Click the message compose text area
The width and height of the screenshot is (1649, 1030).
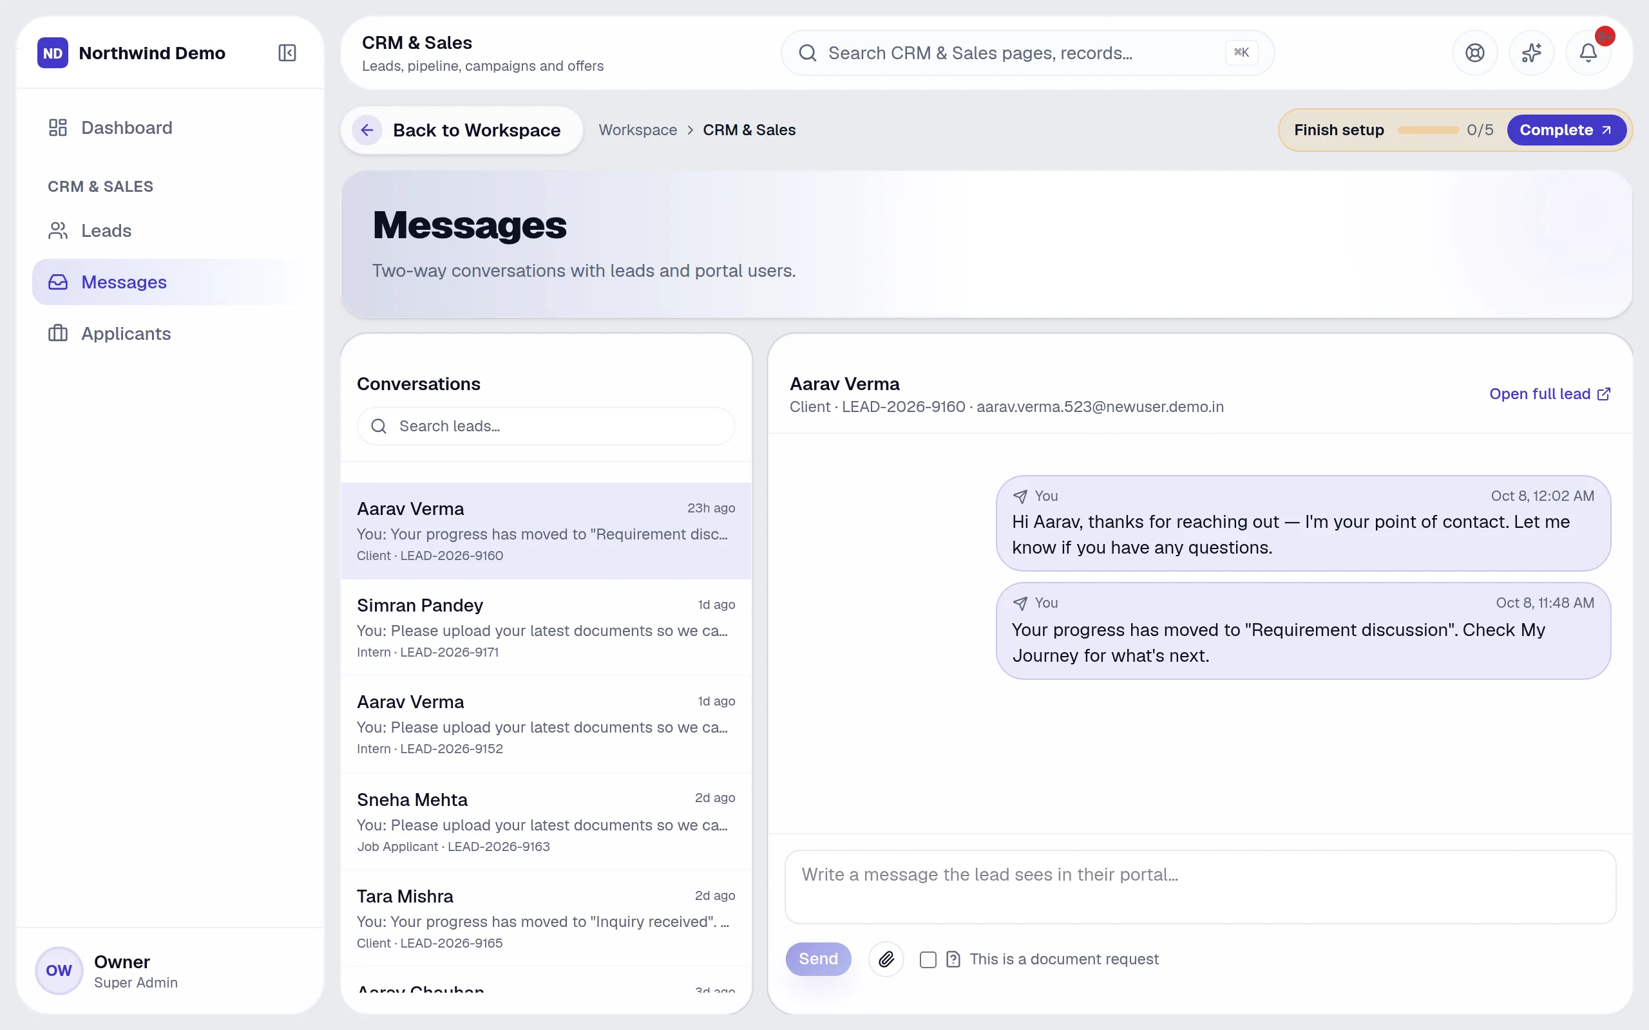(x=1200, y=887)
